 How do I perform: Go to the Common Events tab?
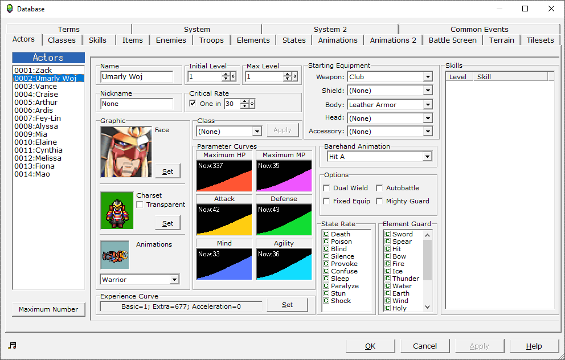pos(479,29)
